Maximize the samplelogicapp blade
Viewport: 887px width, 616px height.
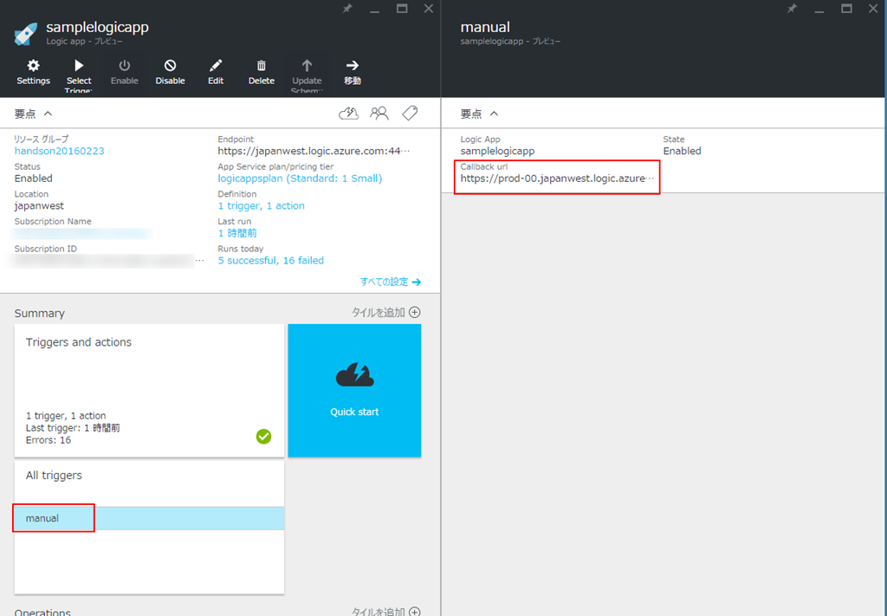402,9
